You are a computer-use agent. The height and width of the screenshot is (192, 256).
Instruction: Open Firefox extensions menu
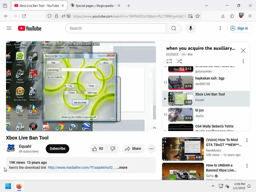coord(232,16)
